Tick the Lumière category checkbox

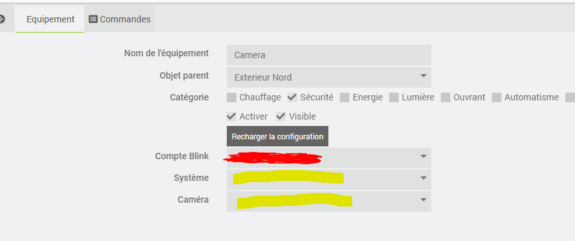pyautogui.click(x=394, y=98)
